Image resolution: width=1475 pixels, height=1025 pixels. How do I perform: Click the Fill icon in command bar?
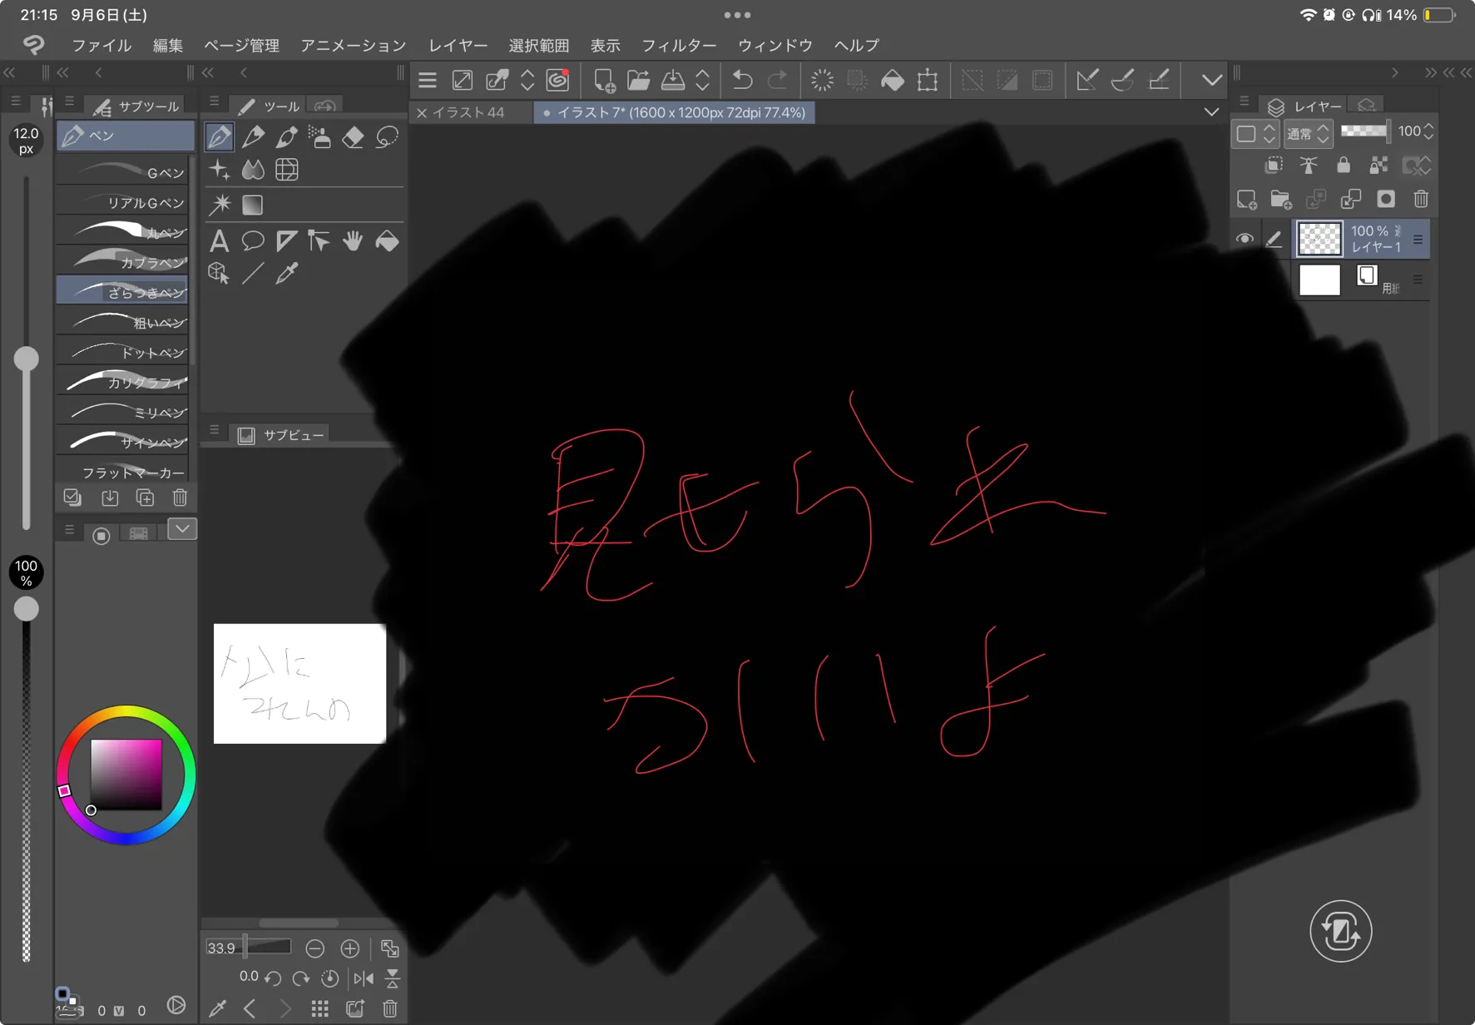coord(893,80)
